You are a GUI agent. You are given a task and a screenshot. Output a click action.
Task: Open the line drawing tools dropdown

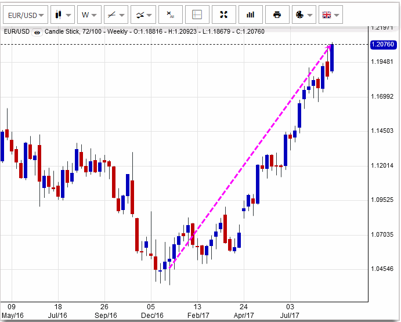point(116,15)
